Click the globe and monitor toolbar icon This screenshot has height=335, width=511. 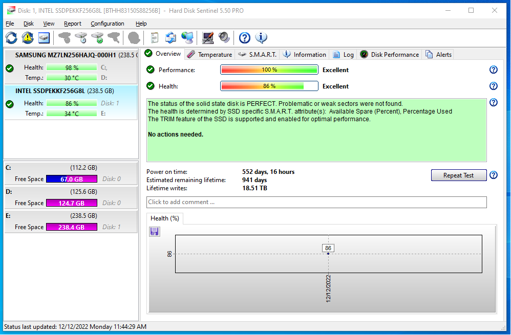click(x=187, y=37)
